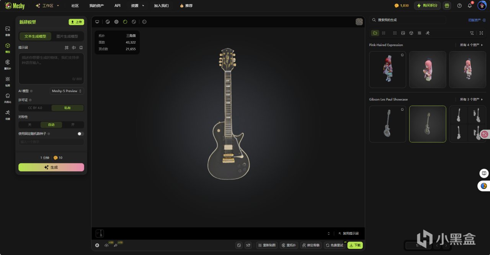Set symmetry to 开 (on)

73,125
